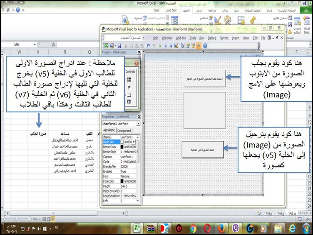Open Google Chrome from the taskbar
Image resolution: width=313 pixels, height=235 pixels.
193,229
